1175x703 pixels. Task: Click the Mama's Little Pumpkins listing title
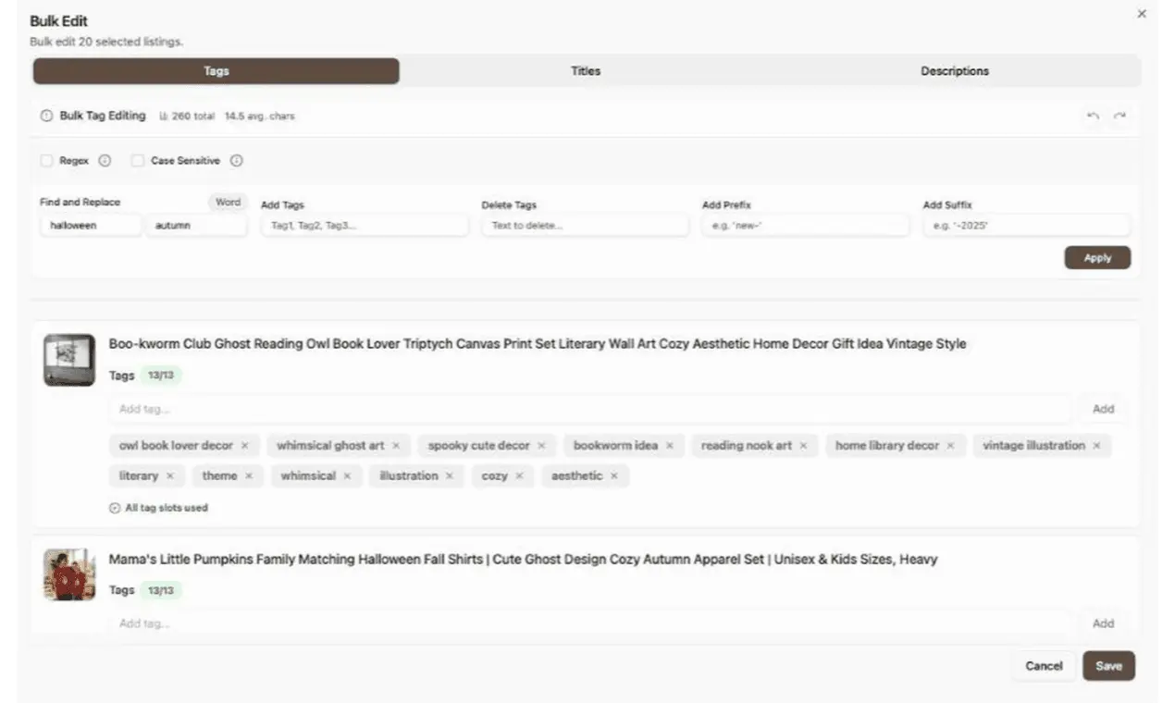click(524, 560)
